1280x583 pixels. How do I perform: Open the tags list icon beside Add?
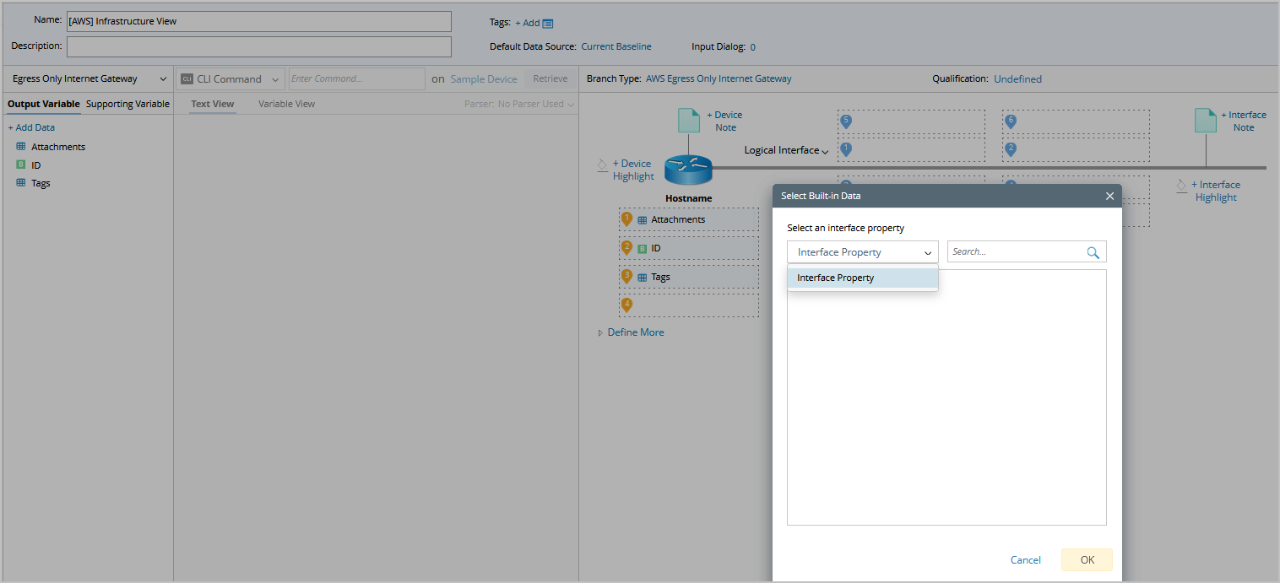548,24
